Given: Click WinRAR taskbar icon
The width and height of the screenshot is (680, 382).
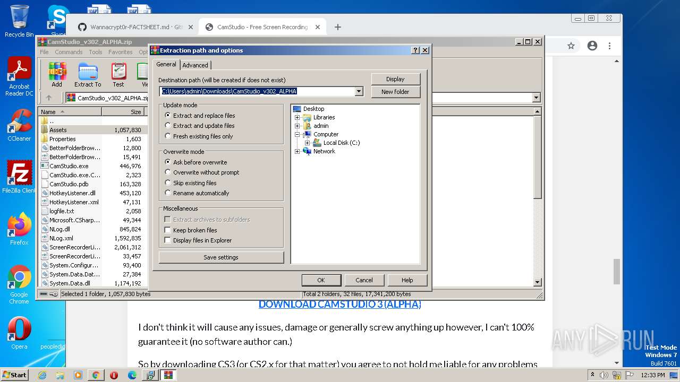Looking at the screenshot, I should [x=168, y=375].
